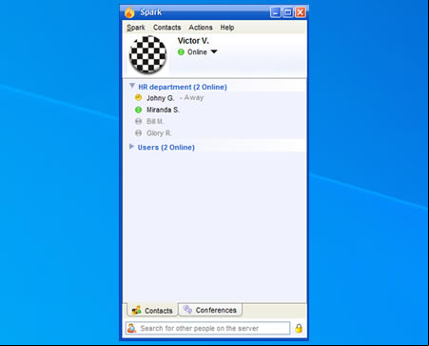
Task: Close the Spark window
Action: click(301, 12)
